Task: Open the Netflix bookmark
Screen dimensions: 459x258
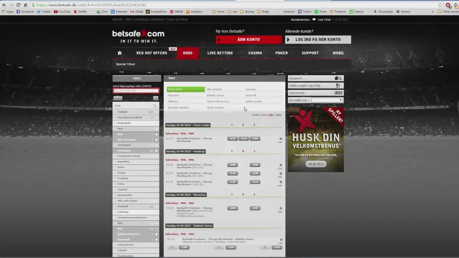Action: [80, 11]
